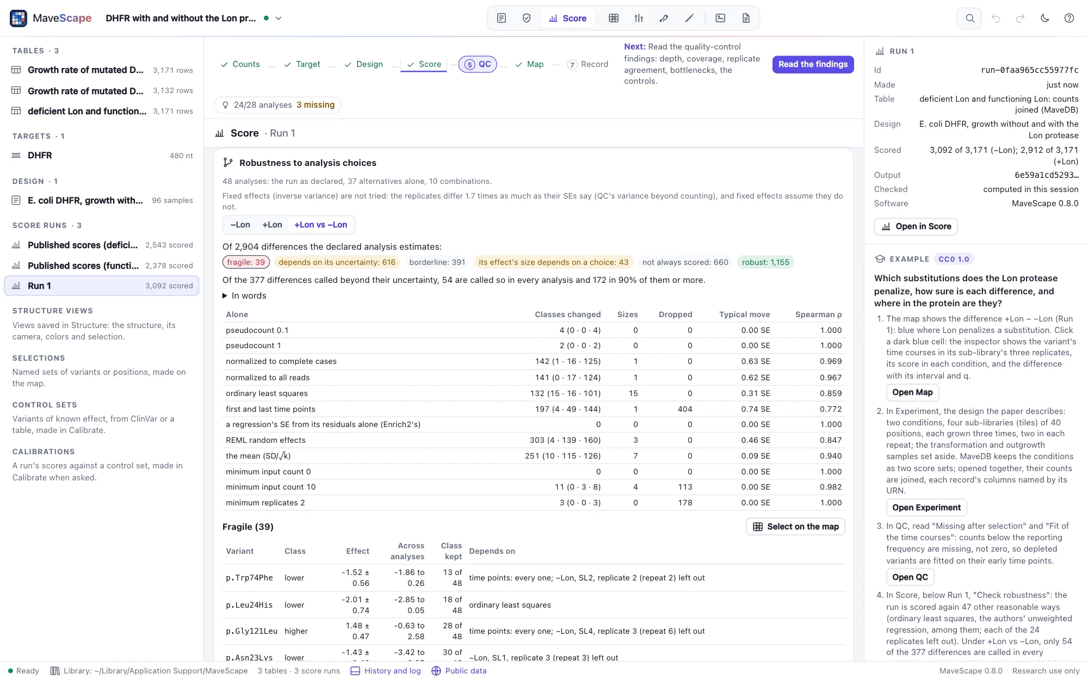Click the redo arrow icon

[x=1021, y=18]
